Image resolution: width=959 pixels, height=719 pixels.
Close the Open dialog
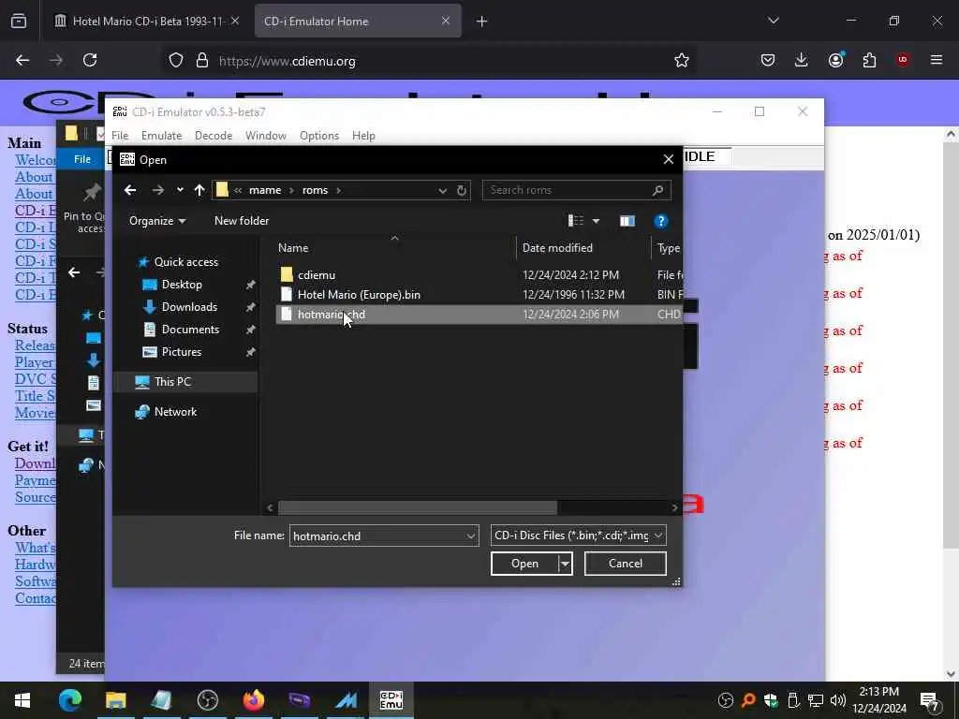[x=669, y=159]
